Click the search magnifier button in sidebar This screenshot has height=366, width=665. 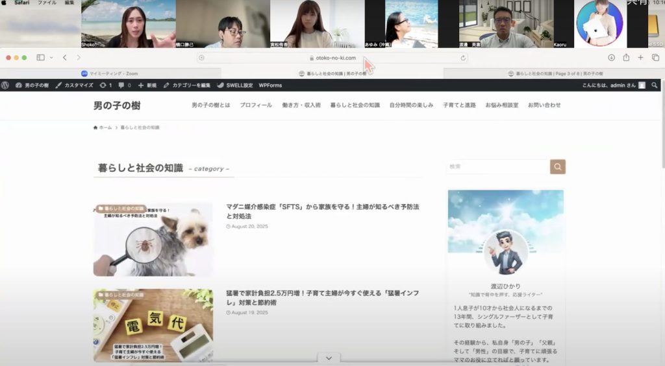558,166
